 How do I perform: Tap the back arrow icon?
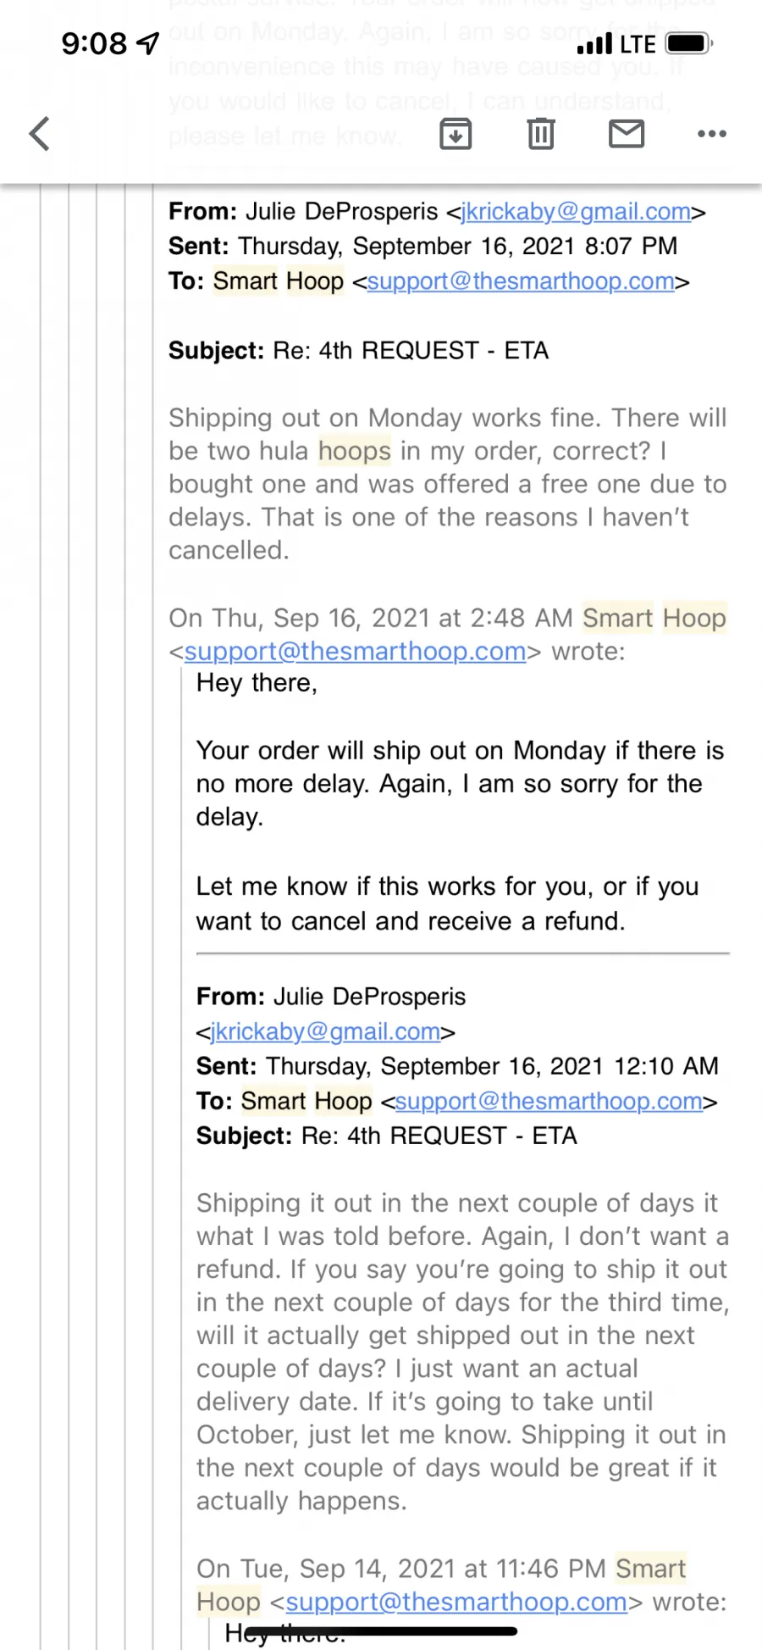pos(40,134)
